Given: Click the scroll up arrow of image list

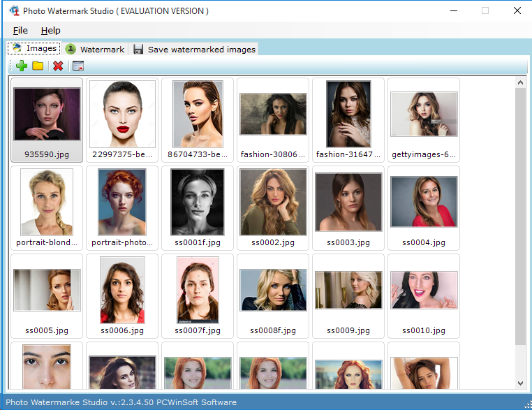Looking at the screenshot, I should tap(520, 82).
